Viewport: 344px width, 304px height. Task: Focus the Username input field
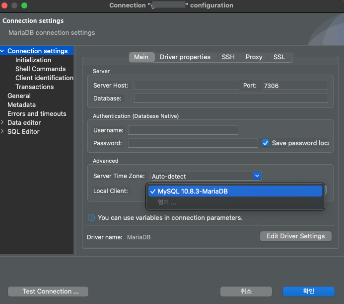183,130
